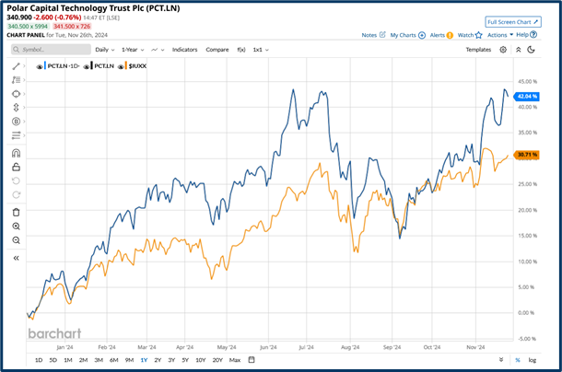Open the Compare menu
This screenshot has height=372, width=562.
point(217,50)
